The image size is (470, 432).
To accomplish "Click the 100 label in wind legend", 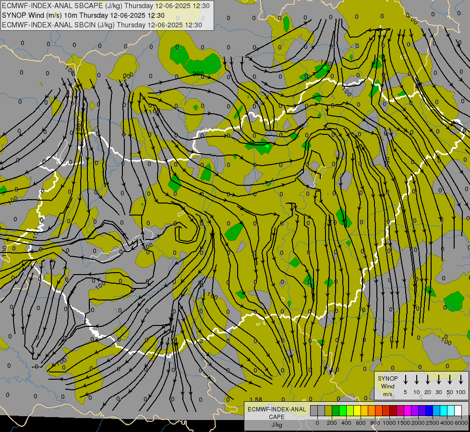I will pyautogui.click(x=461, y=392).
